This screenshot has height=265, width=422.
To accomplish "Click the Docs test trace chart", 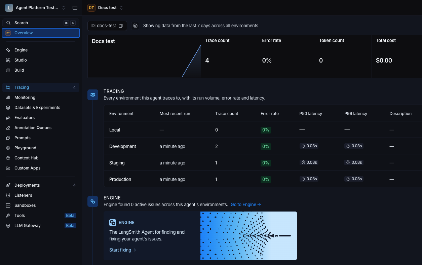I will pos(144,56).
